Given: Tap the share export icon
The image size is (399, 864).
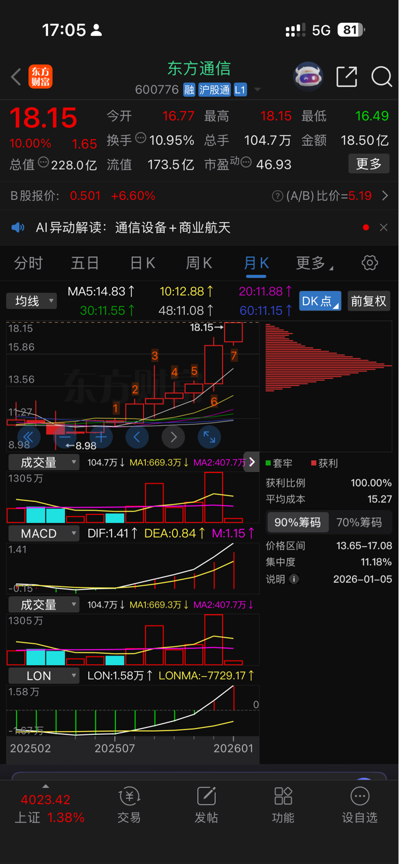Looking at the screenshot, I should tap(347, 77).
